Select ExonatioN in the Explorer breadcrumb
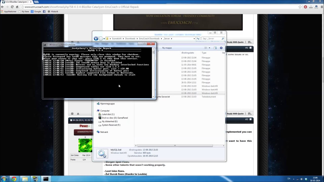Viewport: 324px width, 182px height. [x=117, y=39]
